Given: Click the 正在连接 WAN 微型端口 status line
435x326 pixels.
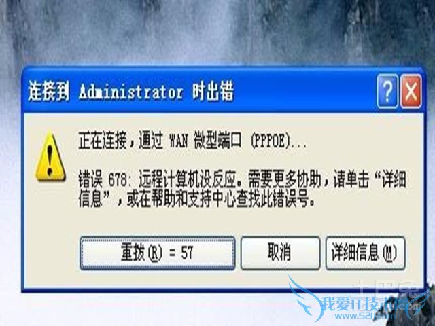Looking at the screenshot, I should coord(192,141).
